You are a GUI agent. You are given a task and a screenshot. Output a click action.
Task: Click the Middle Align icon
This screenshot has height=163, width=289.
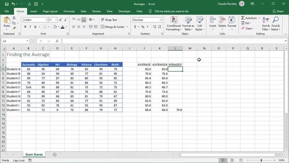[x=79, y=19]
